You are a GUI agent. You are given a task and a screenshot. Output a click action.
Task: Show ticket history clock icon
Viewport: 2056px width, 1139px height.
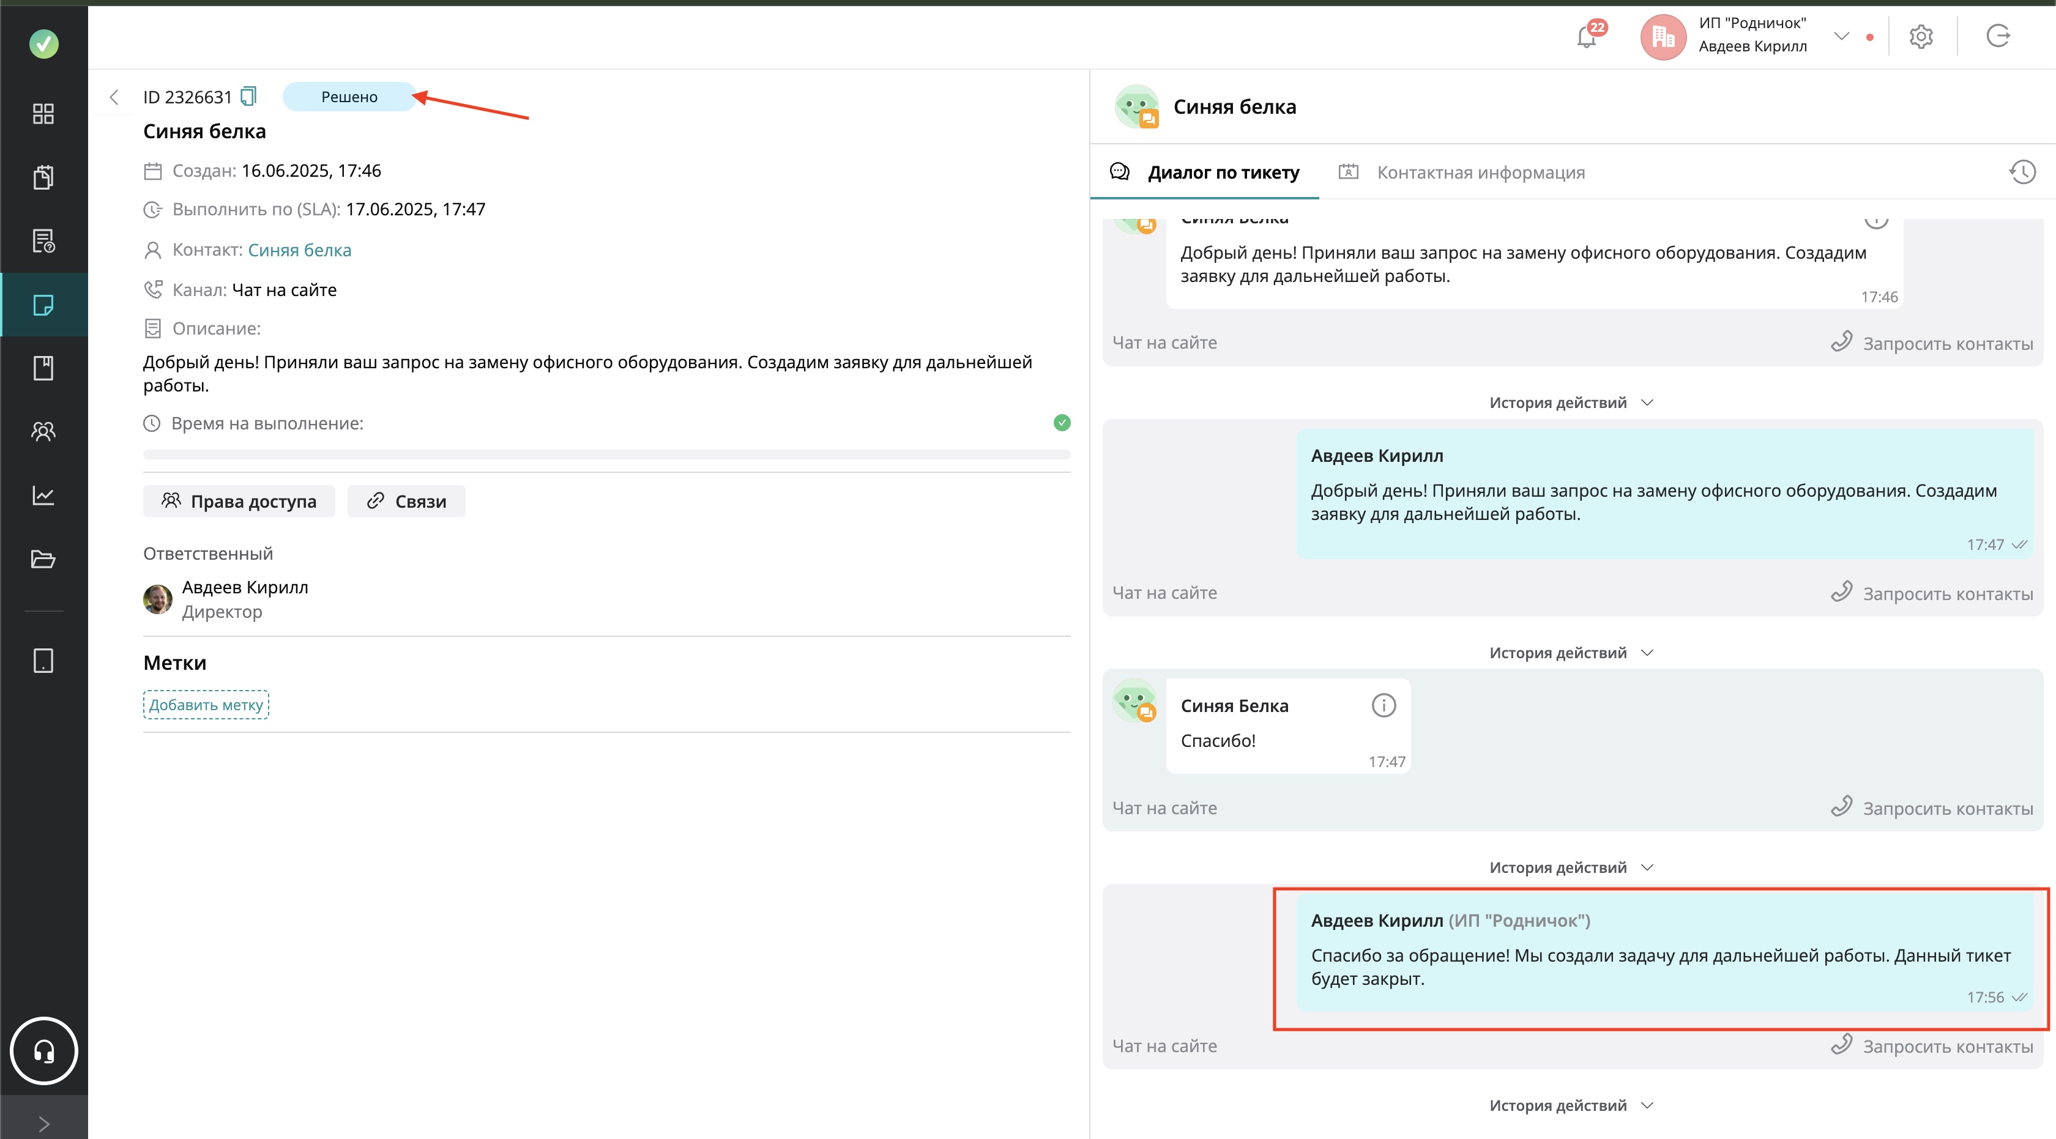click(x=2022, y=173)
